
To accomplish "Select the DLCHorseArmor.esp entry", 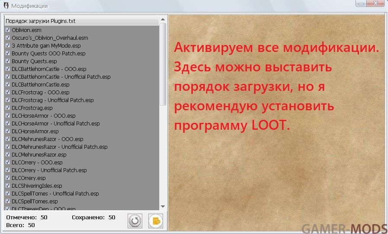I will 35,131.
